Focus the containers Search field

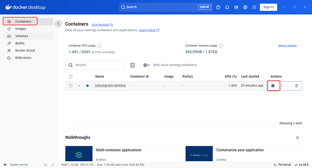click(95, 65)
